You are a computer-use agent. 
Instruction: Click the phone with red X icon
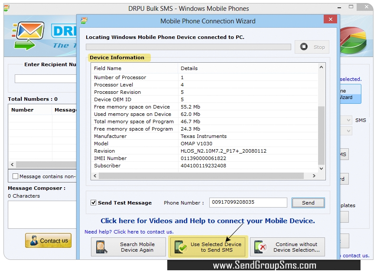tap(260, 247)
